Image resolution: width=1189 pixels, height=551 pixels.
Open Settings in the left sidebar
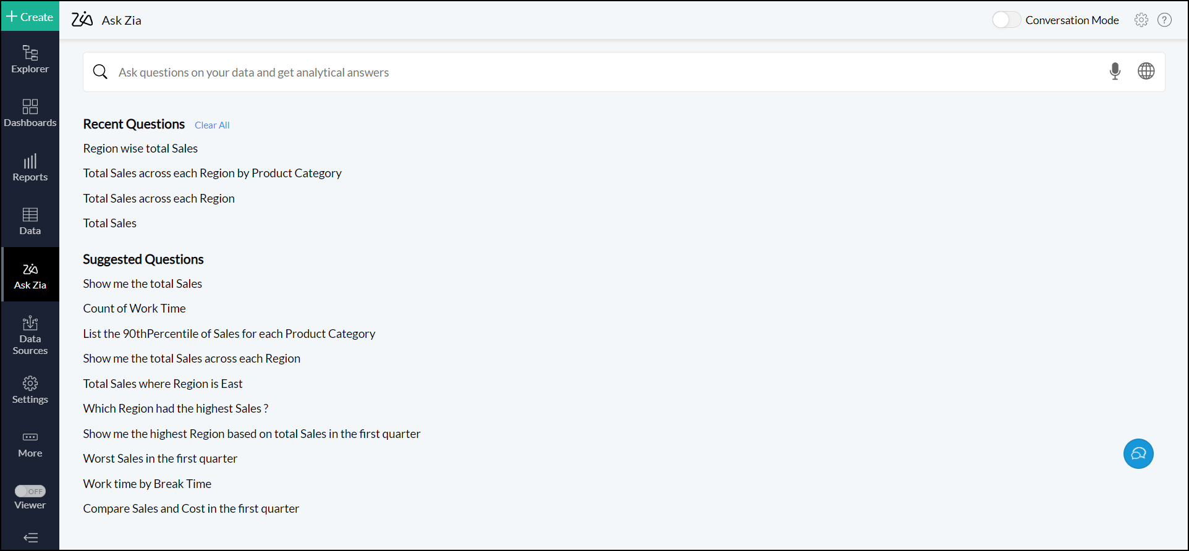(x=30, y=390)
